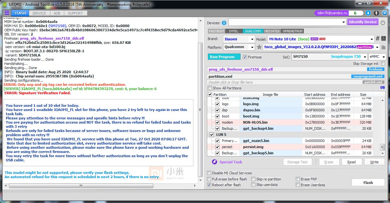Click the USB dongle status icon
The image size is (390, 203).
tap(376, 13)
